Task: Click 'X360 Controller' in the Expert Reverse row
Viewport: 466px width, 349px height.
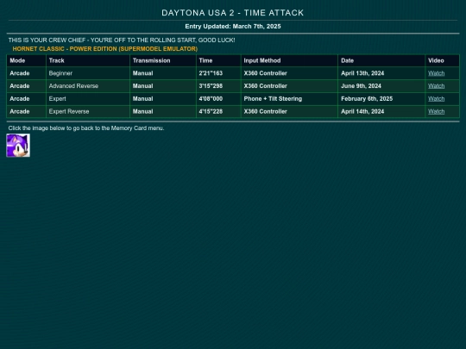Action: [x=266, y=111]
